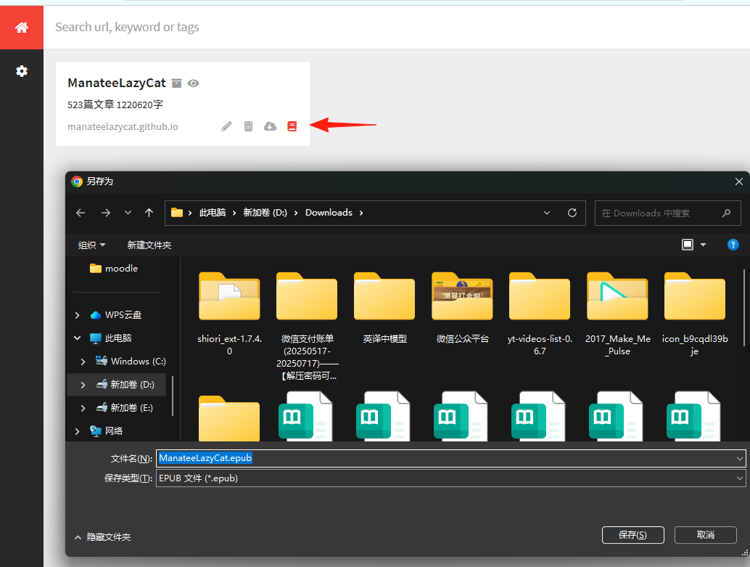Expand the Windows (C:) drive node
The height and width of the screenshot is (567, 750).
[x=83, y=362]
